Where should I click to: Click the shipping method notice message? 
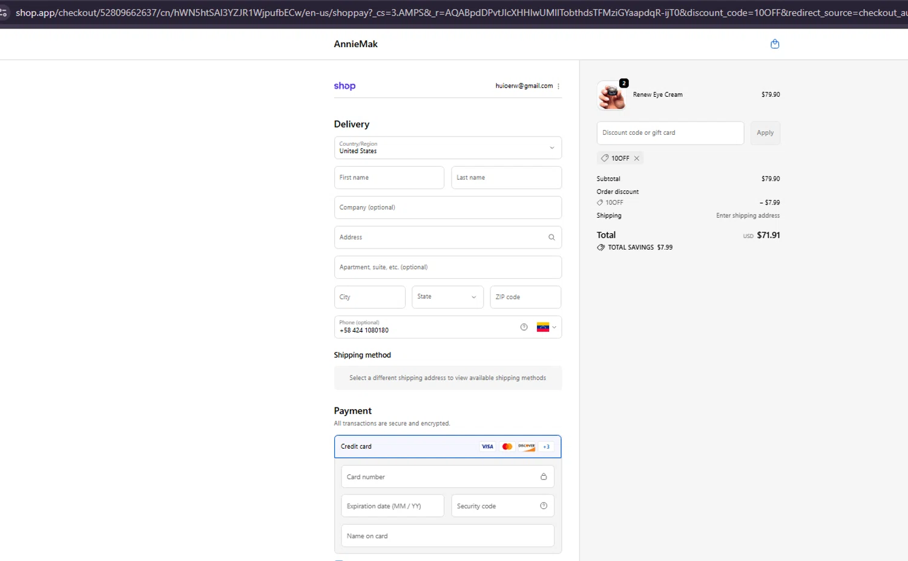click(448, 378)
